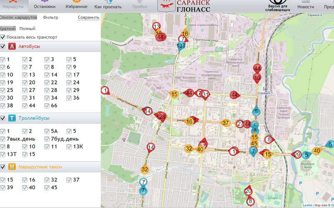
Task: Select the bus 20 marker on map
Action: [x=248, y=191]
